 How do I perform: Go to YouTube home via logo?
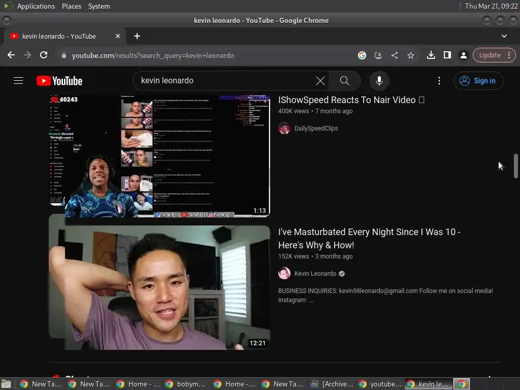59,81
